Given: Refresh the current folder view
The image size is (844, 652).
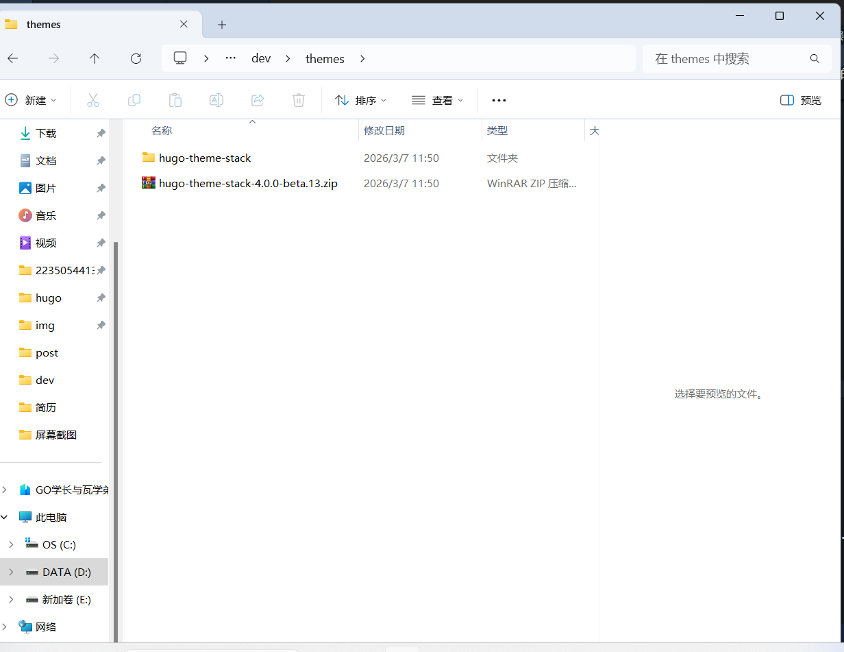Looking at the screenshot, I should (x=136, y=58).
